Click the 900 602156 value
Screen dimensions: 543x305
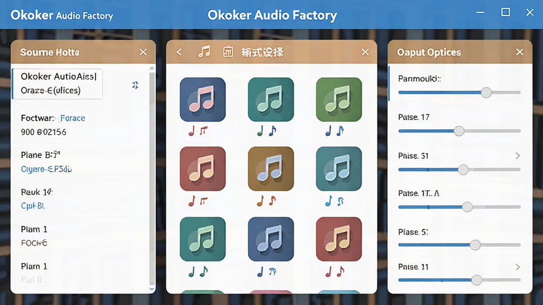pyautogui.click(x=43, y=132)
